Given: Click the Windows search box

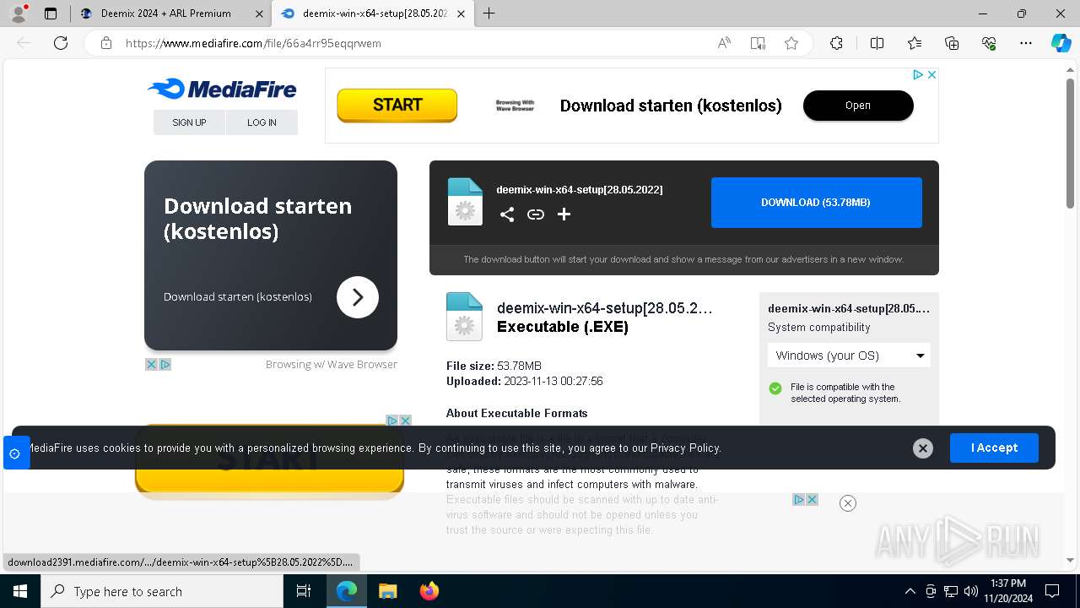Looking at the screenshot, I should click(x=162, y=591).
